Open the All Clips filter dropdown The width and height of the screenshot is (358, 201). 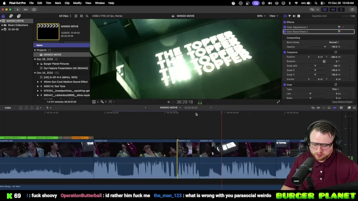65,16
